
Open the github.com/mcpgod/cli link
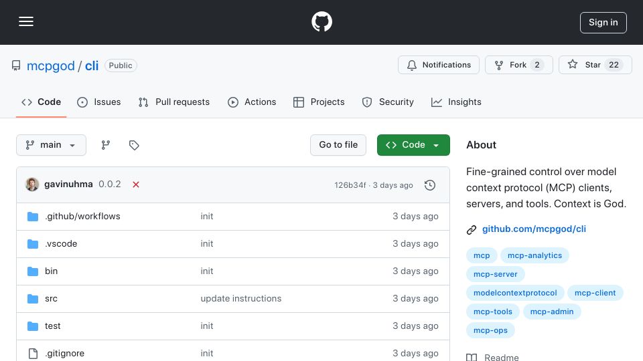(x=534, y=229)
